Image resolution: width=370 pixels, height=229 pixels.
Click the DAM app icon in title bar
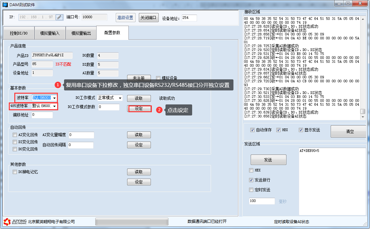point(5,5)
